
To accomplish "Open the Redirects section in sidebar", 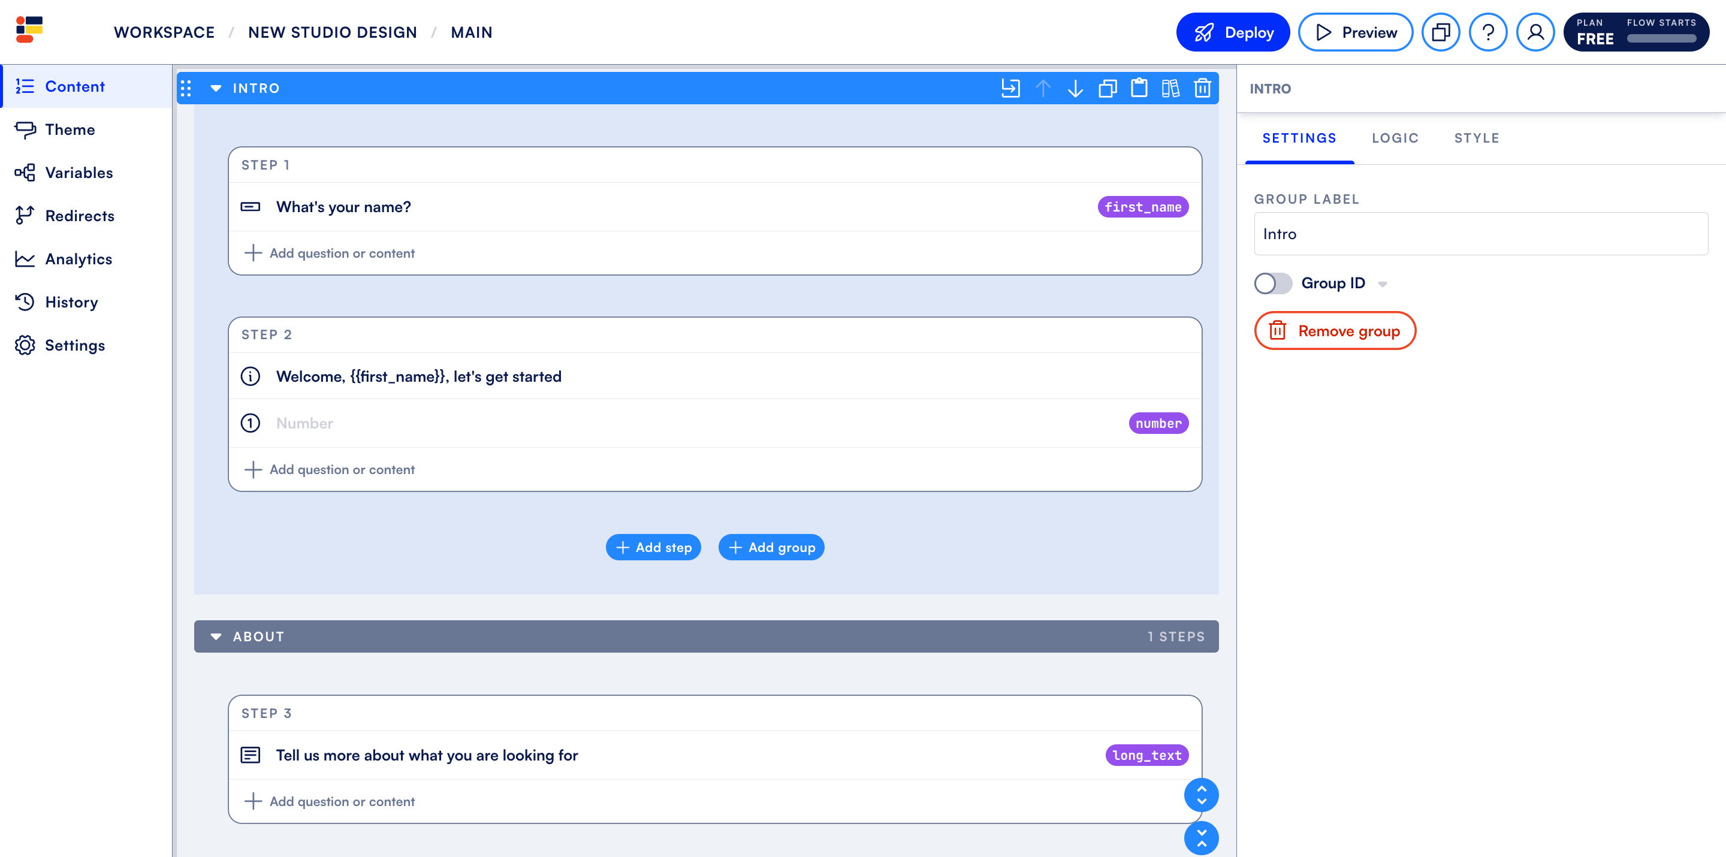I will [87, 216].
